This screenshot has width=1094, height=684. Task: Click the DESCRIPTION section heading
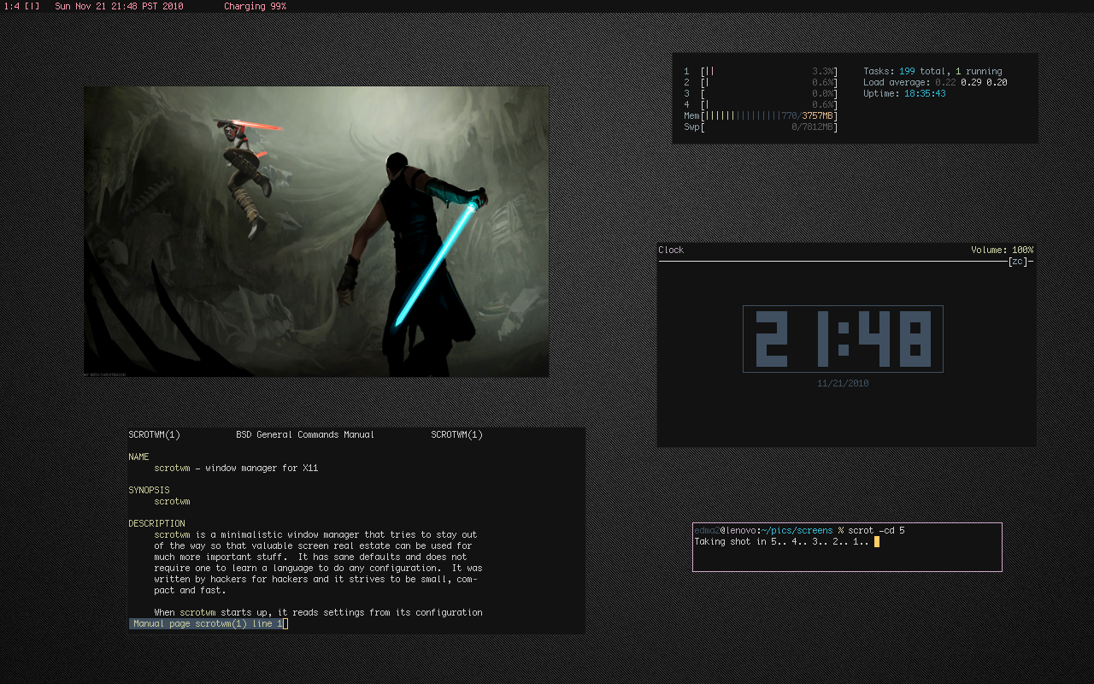point(156,524)
